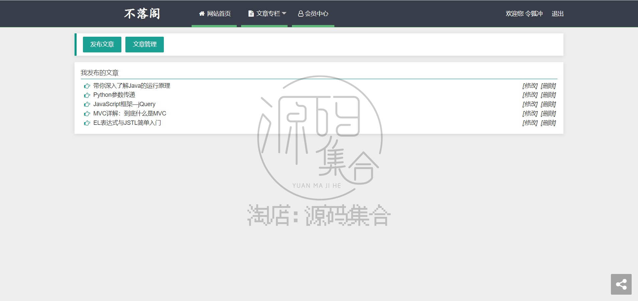Click the share icon button

click(621, 284)
